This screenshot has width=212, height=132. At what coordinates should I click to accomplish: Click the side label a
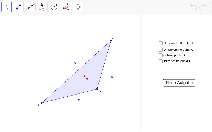pos(112,77)
